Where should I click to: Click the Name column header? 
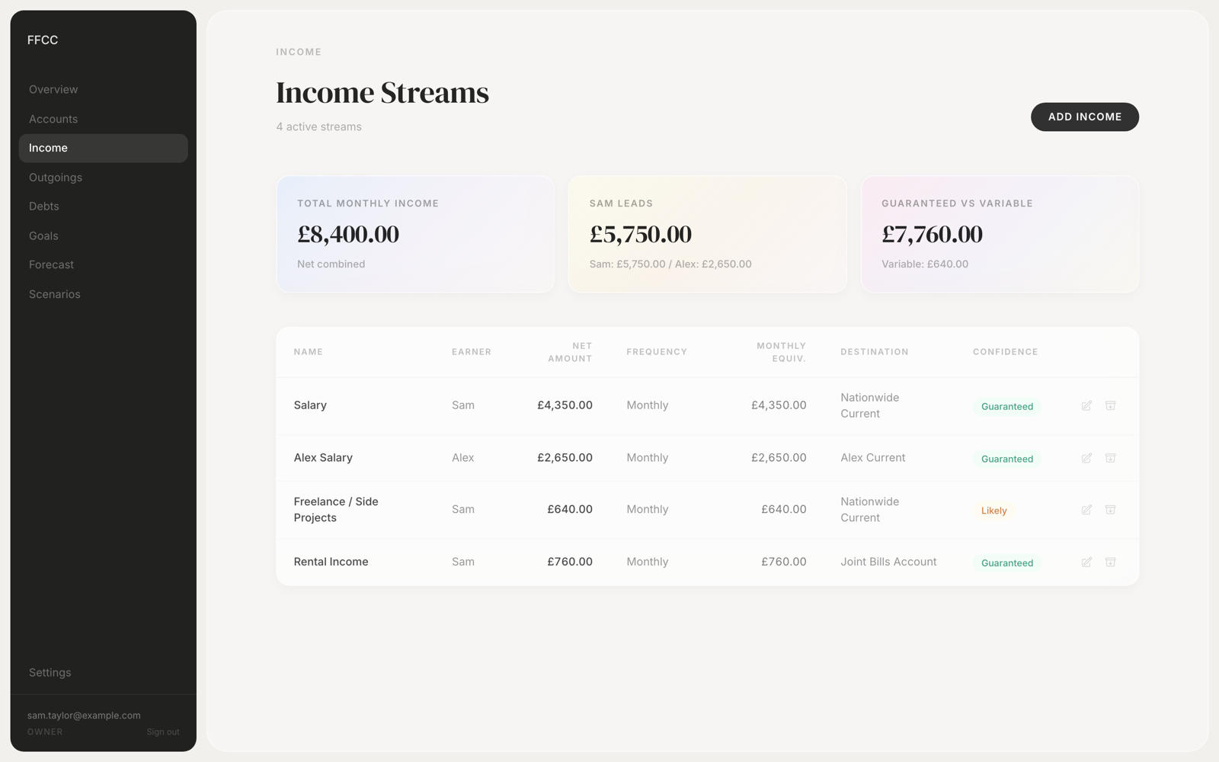tap(309, 352)
